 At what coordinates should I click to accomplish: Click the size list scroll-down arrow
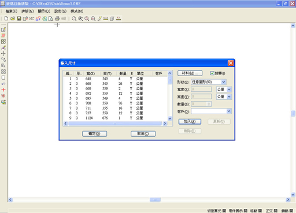click(170, 118)
